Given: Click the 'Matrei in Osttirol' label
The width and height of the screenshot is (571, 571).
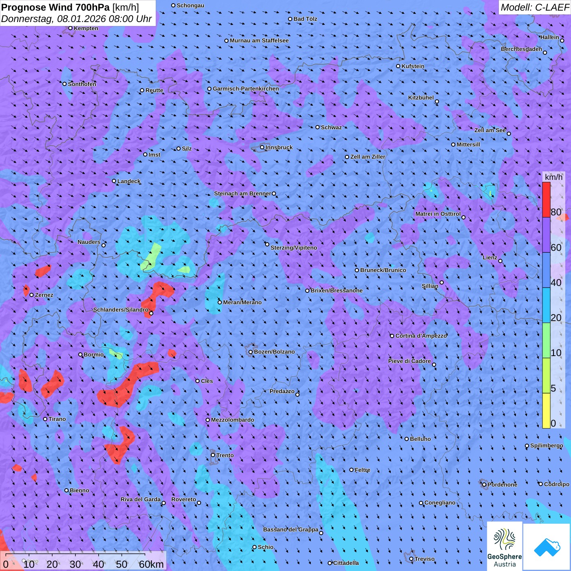Looking at the screenshot, I should (x=438, y=214).
